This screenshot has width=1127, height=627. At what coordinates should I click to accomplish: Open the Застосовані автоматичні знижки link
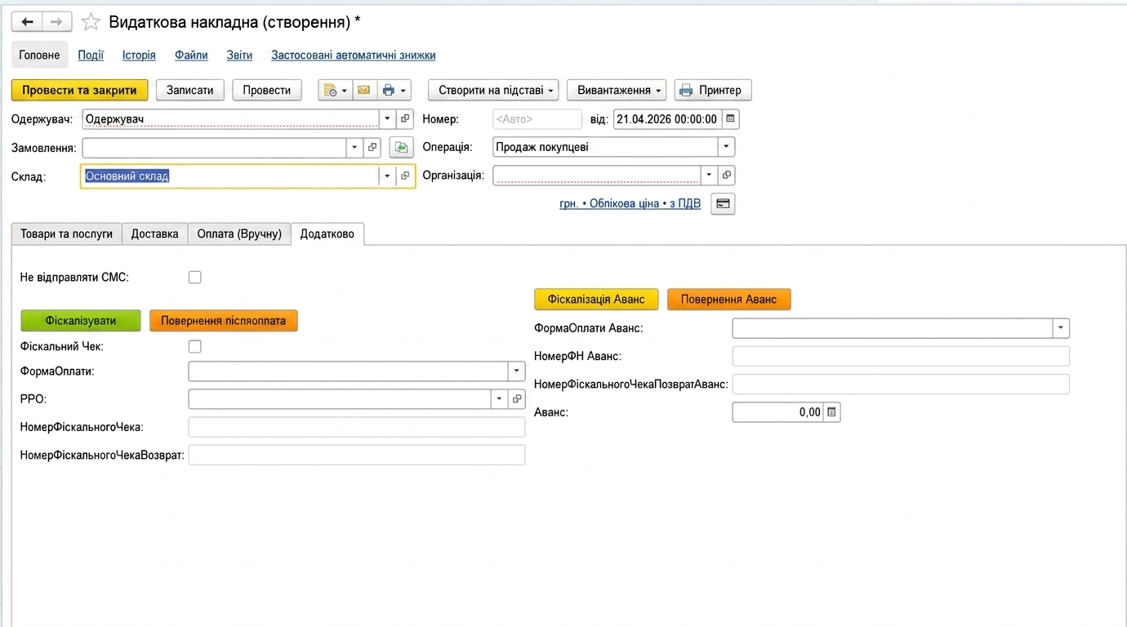[354, 56]
